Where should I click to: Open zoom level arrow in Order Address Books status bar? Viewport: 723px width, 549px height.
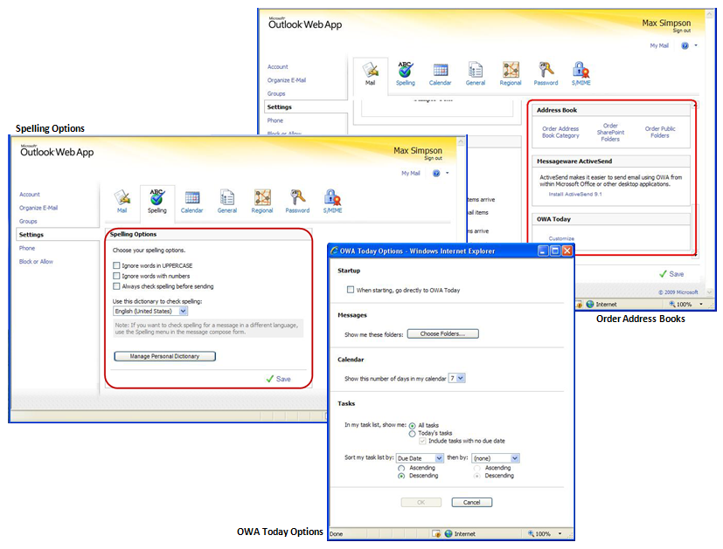(x=701, y=305)
